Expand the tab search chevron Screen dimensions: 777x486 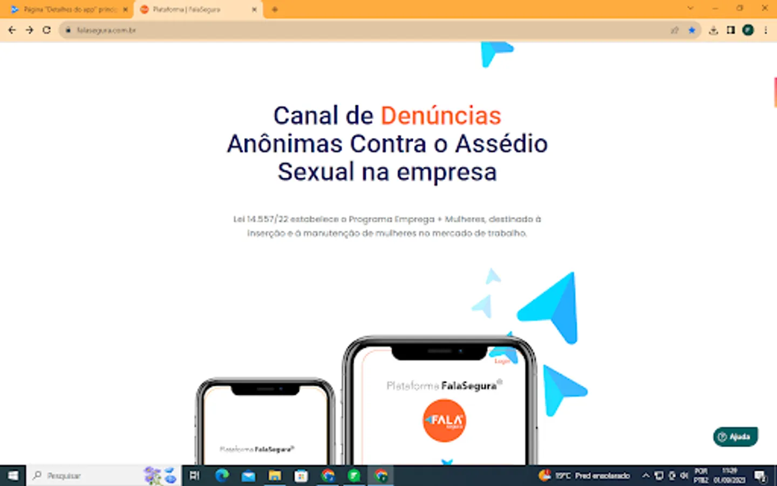[x=690, y=8]
